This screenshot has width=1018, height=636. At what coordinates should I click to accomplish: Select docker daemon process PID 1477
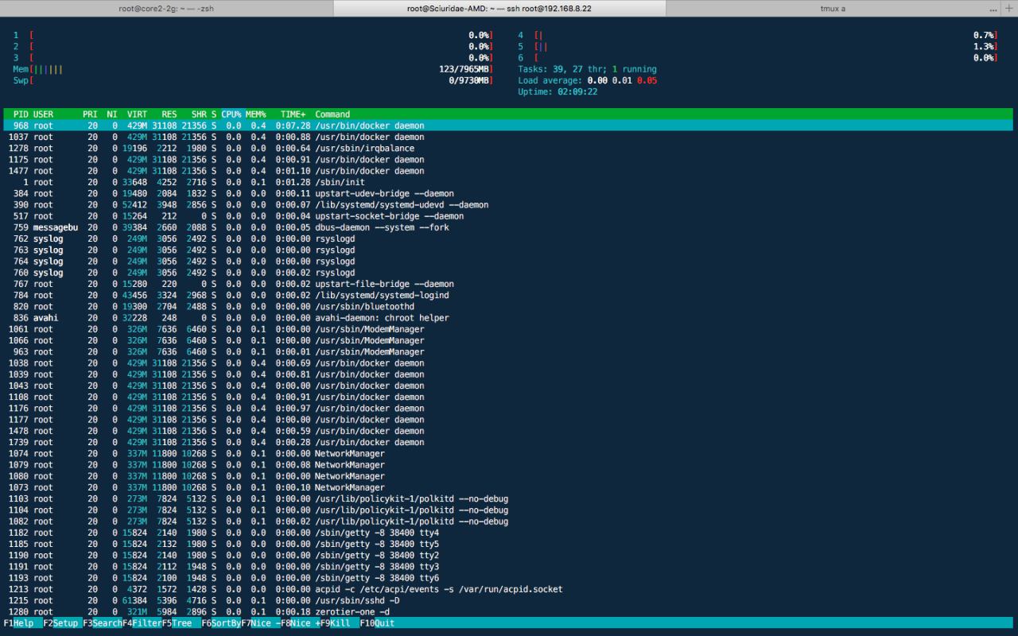coord(509,171)
